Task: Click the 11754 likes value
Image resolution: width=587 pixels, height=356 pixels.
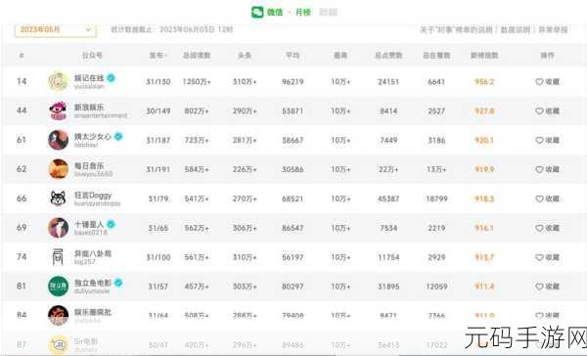Action: [388, 257]
